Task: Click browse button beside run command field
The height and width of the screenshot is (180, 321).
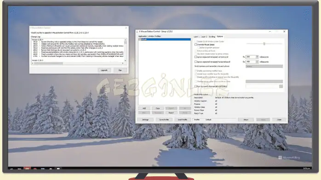Action: (281, 86)
